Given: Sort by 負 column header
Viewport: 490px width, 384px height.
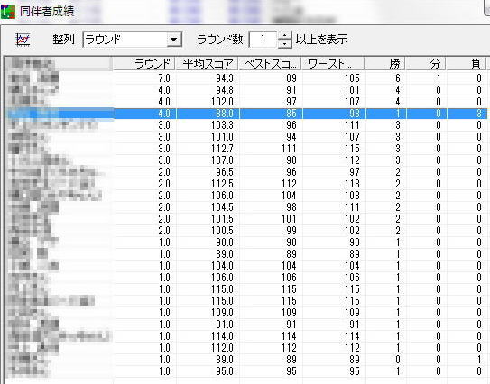Looking at the screenshot, I should pos(467,64).
